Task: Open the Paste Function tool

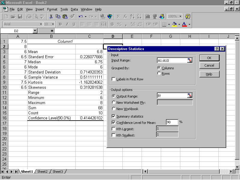Action: point(125,16)
